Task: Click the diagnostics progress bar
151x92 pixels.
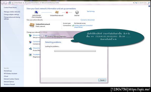Action: point(75,51)
